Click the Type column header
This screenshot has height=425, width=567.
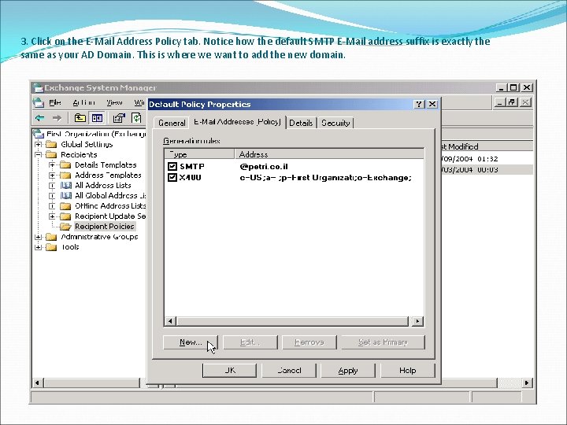pyautogui.click(x=199, y=154)
